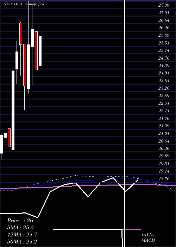Click the price label 18.76
This screenshot has height=247, width=176.
[x=164, y=179]
